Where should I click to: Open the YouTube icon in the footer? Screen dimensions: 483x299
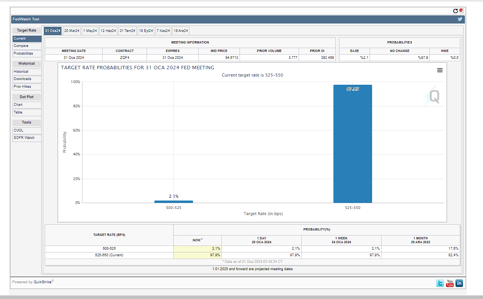(x=450, y=283)
